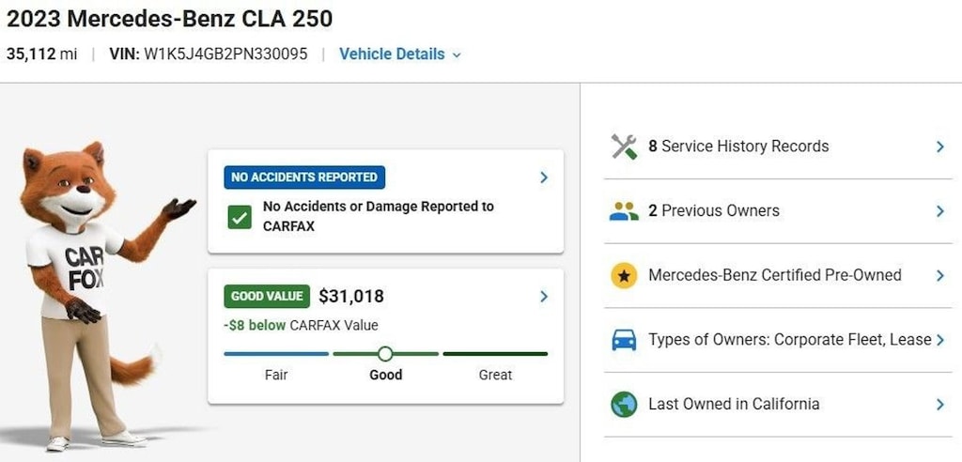
Task: Open the Previous Owners row chevron
Action: 939,211
